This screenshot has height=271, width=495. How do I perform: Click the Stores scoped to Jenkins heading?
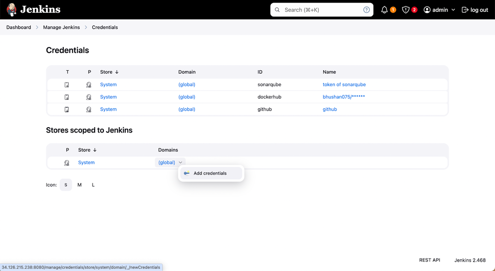89,130
